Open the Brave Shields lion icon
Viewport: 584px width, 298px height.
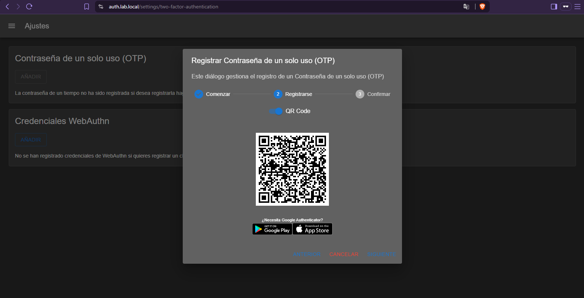pos(482,7)
